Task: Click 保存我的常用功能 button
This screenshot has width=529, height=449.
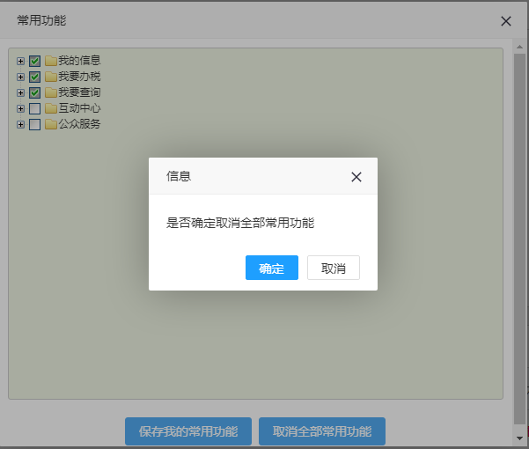Action: click(188, 431)
